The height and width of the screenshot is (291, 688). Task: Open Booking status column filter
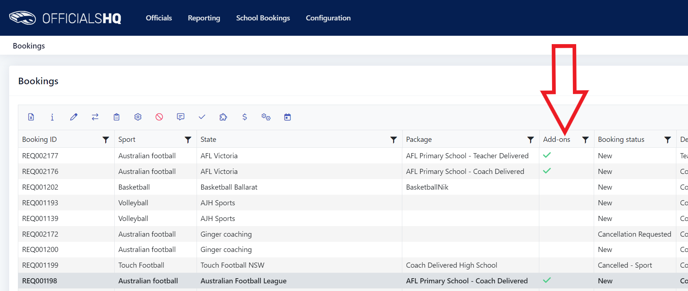[668, 140]
